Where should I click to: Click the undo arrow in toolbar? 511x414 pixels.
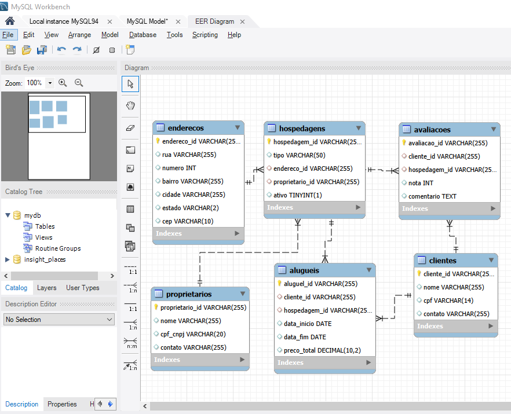pos(61,50)
